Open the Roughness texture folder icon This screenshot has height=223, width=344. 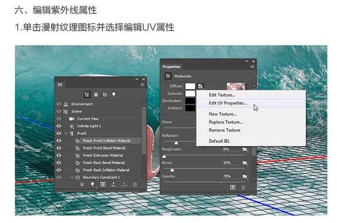[x=245, y=149]
